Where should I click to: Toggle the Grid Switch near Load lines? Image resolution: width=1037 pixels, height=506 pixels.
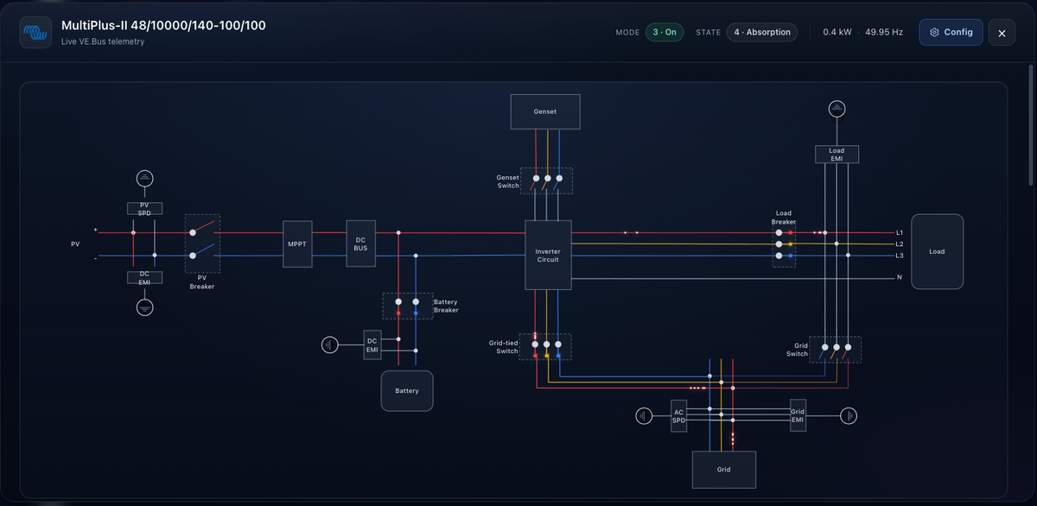(x=836, y=350)
